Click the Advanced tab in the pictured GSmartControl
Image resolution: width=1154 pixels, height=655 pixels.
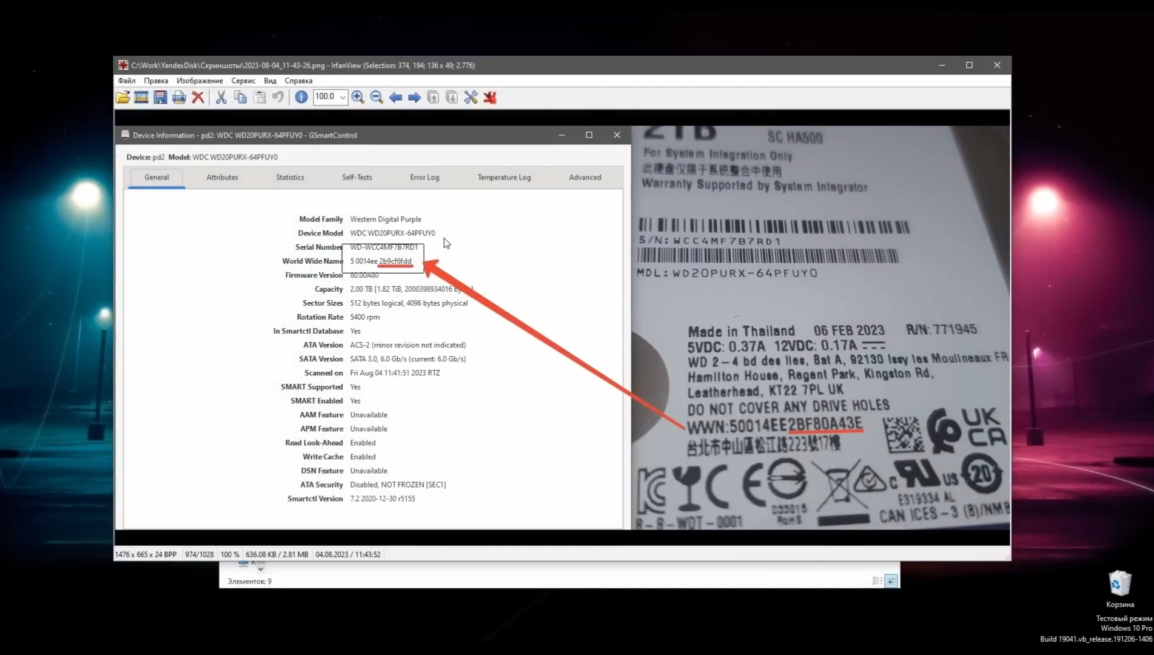[585, 177]
